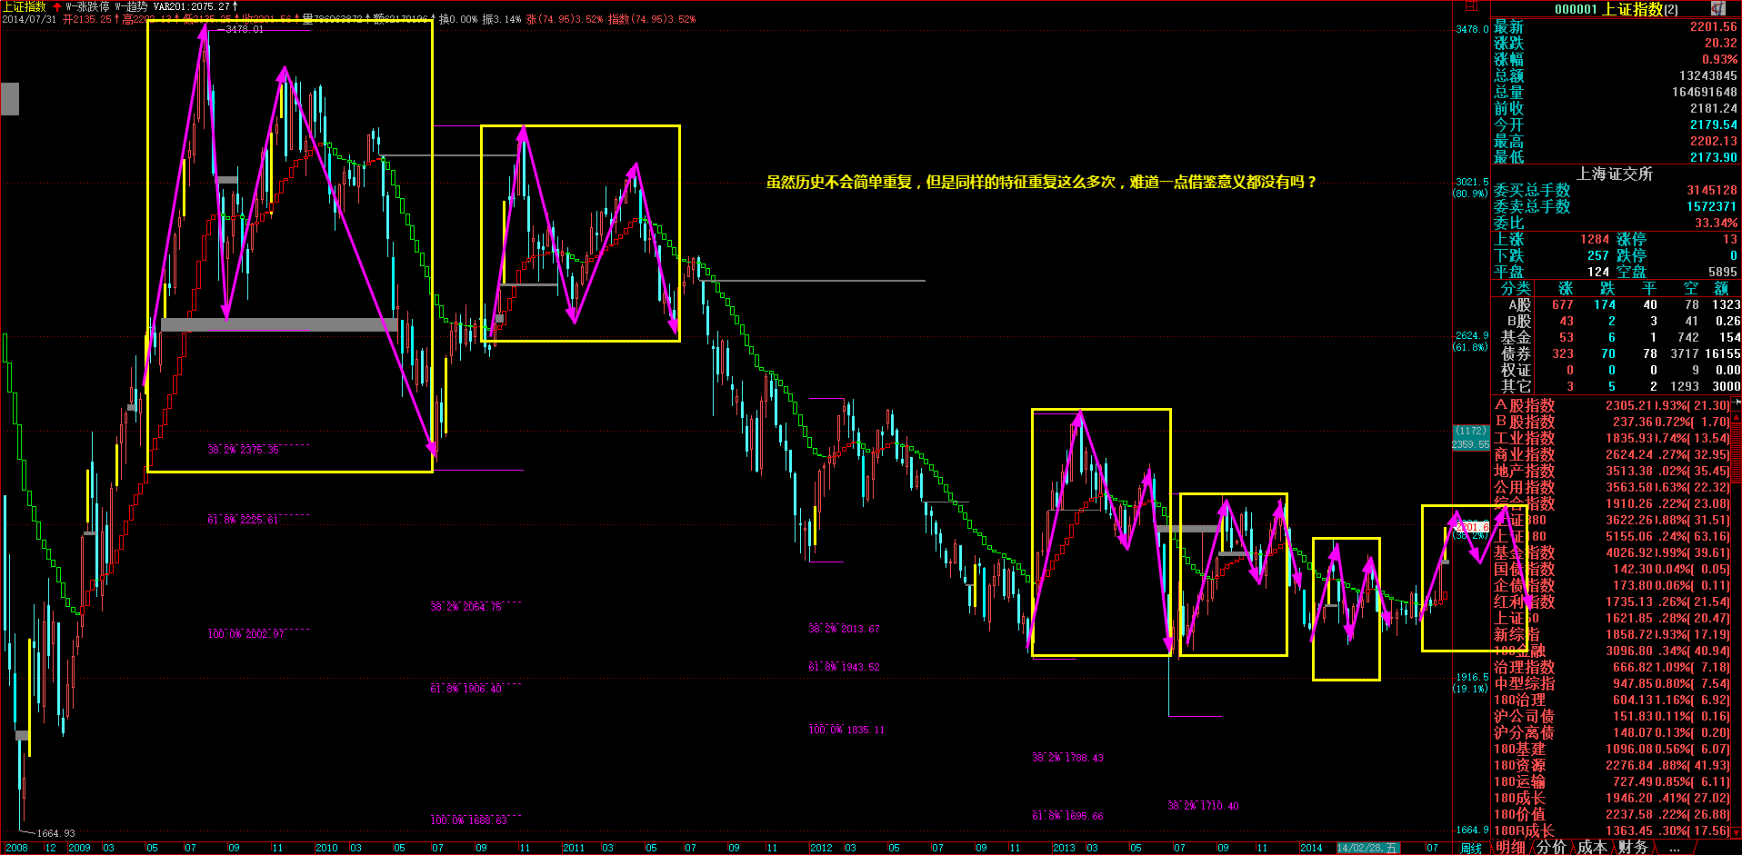Click the window layout icon above price axis

[1471, 7]
